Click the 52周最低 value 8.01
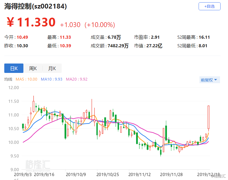228x180 pixels. pos(203,46)
